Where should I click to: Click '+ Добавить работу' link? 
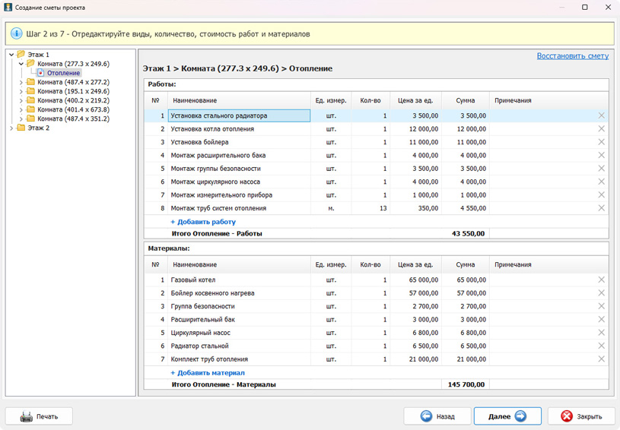[x=203, y=222]
